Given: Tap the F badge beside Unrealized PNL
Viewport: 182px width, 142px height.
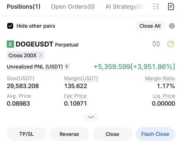Looking at the screenshot, I should click(67, 67).
